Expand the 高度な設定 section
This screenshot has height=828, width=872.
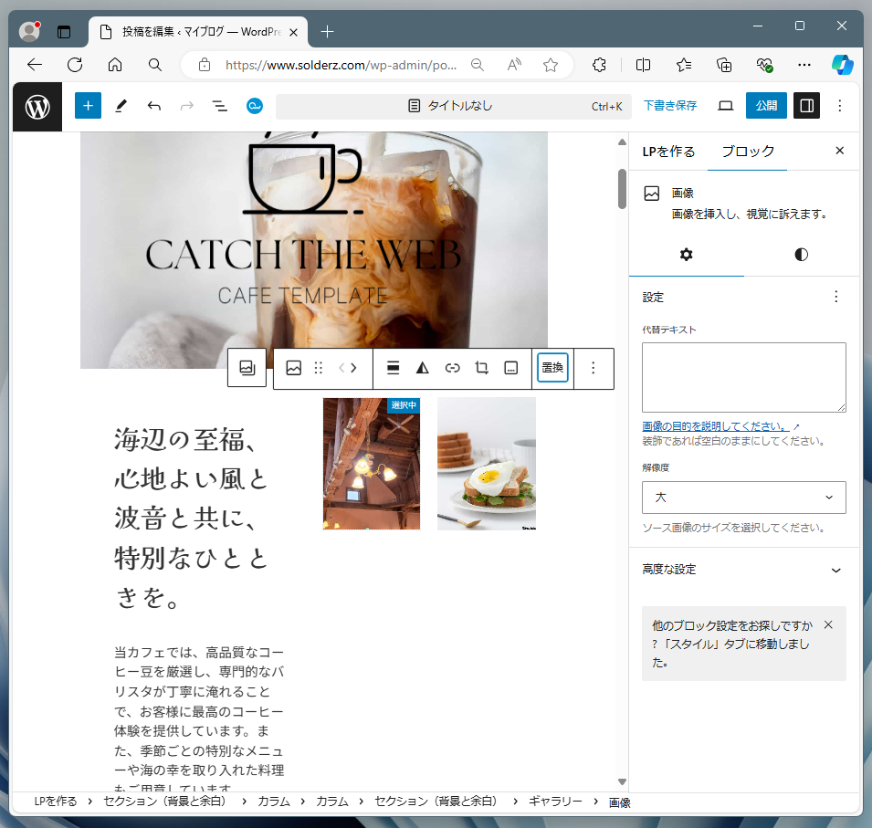click(743, 570)
